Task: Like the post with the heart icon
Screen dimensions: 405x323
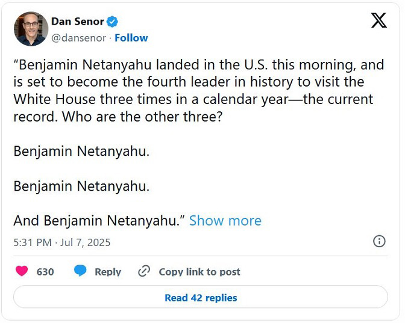Action: point(22,271)
